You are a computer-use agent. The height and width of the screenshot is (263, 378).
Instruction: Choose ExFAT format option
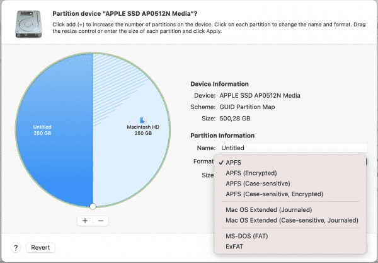(x=290, y=247)
